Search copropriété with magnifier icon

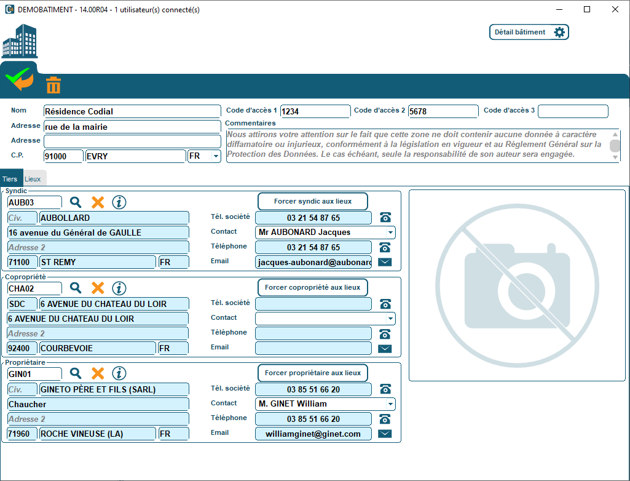click(x=76, y=288)
